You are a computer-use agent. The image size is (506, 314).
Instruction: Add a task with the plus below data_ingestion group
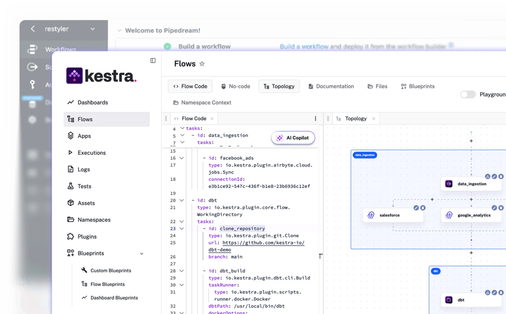tap(471, 253)
